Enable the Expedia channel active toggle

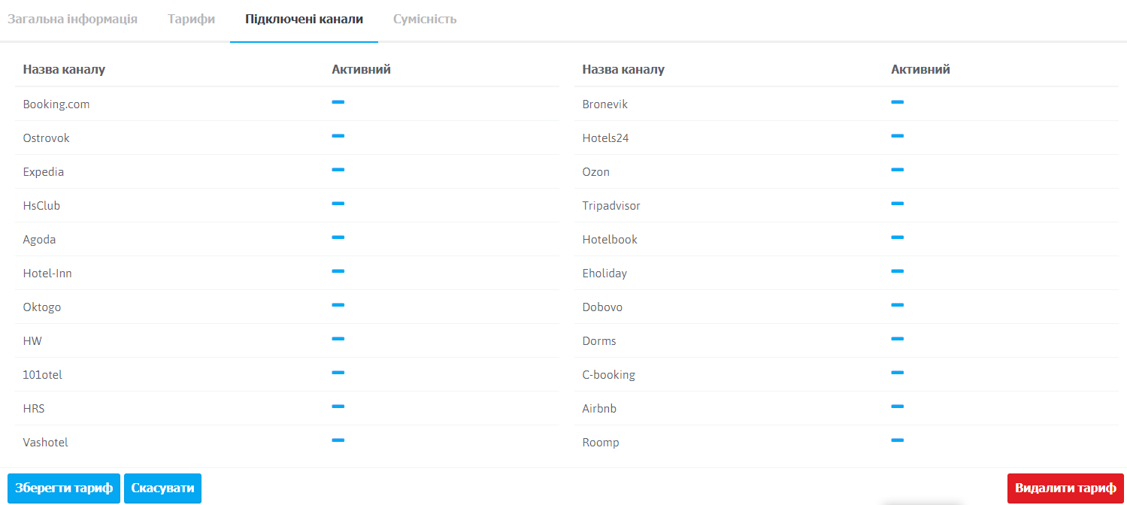click(338, 170)
